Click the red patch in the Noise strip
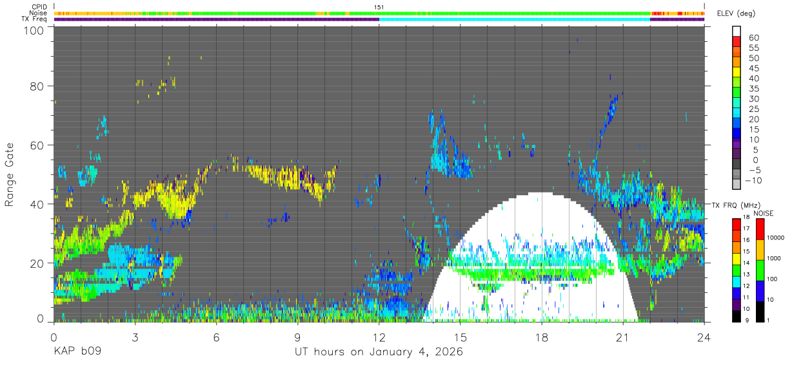Viewport: 792px width, 365px height. (x=658, y=13)
